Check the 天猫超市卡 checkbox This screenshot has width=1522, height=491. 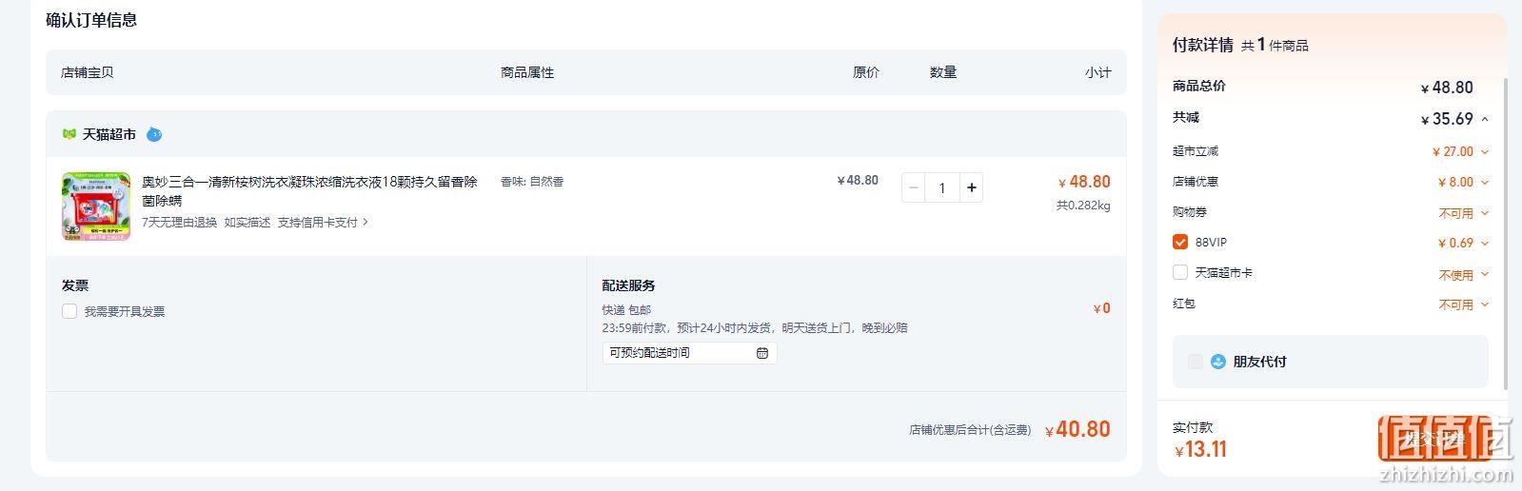tap(1180, 272)
